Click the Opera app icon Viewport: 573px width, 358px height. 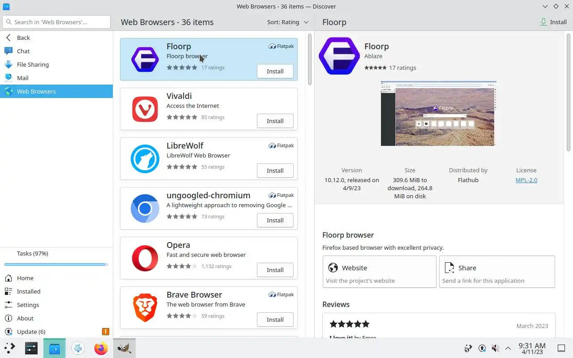(x=145, y=258)
